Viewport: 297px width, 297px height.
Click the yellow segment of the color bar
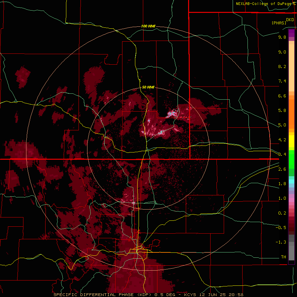coord(291,141)
